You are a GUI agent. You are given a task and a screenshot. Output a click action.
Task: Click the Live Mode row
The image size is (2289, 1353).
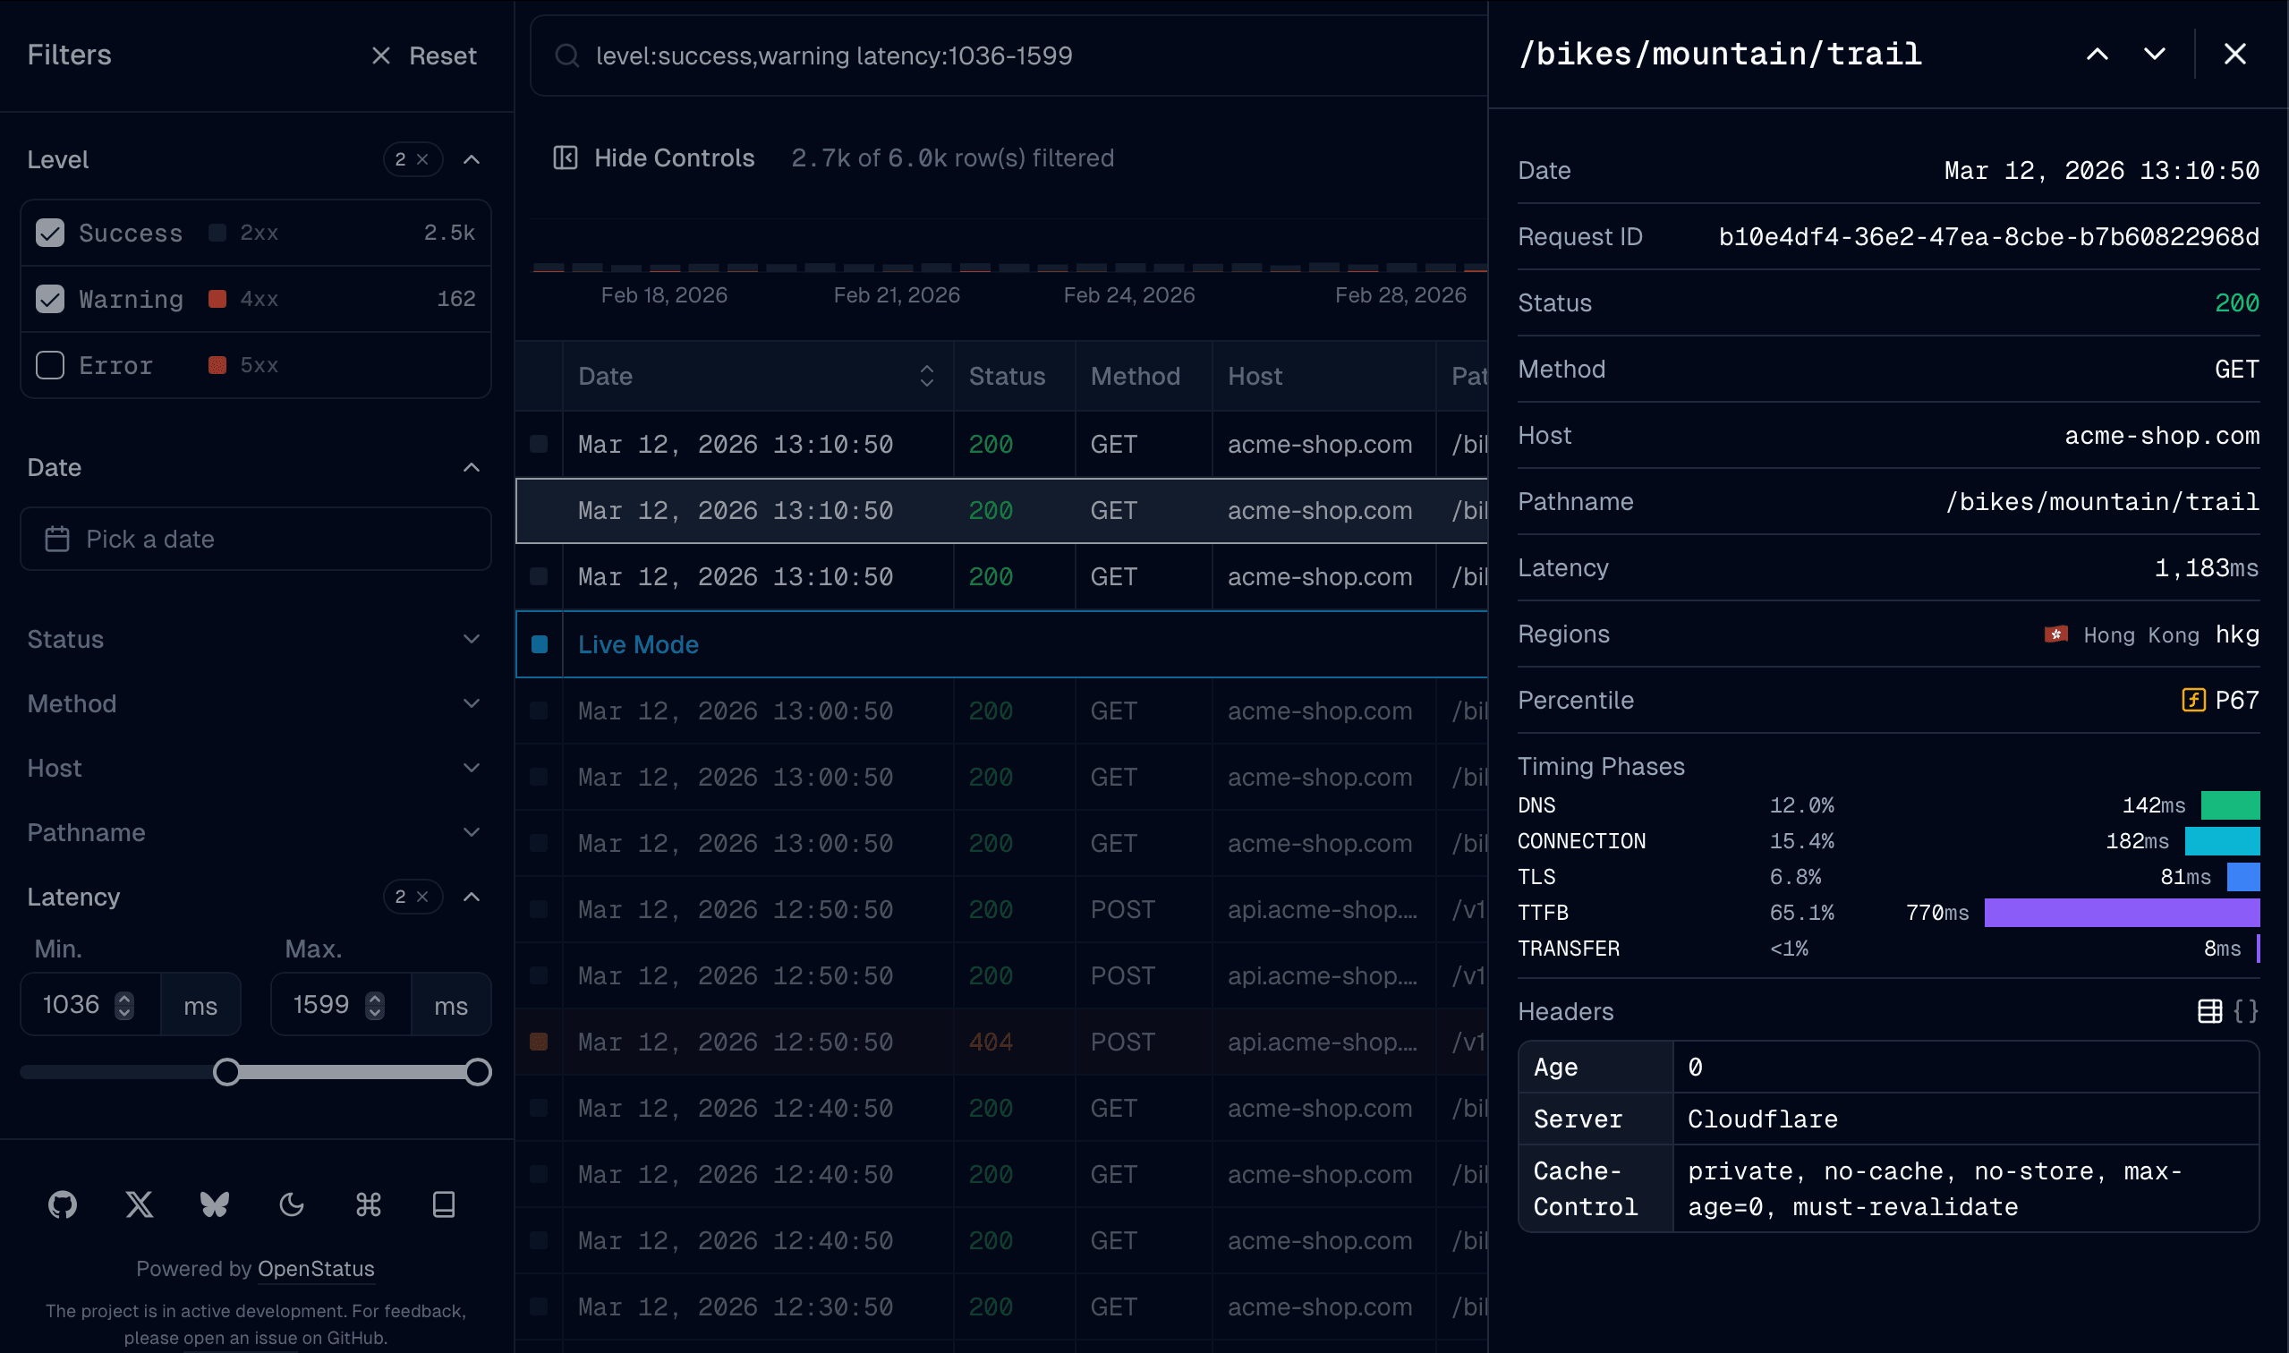pos(638,644)
